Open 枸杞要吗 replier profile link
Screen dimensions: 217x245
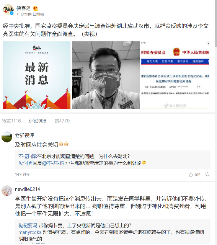(28, 225)
